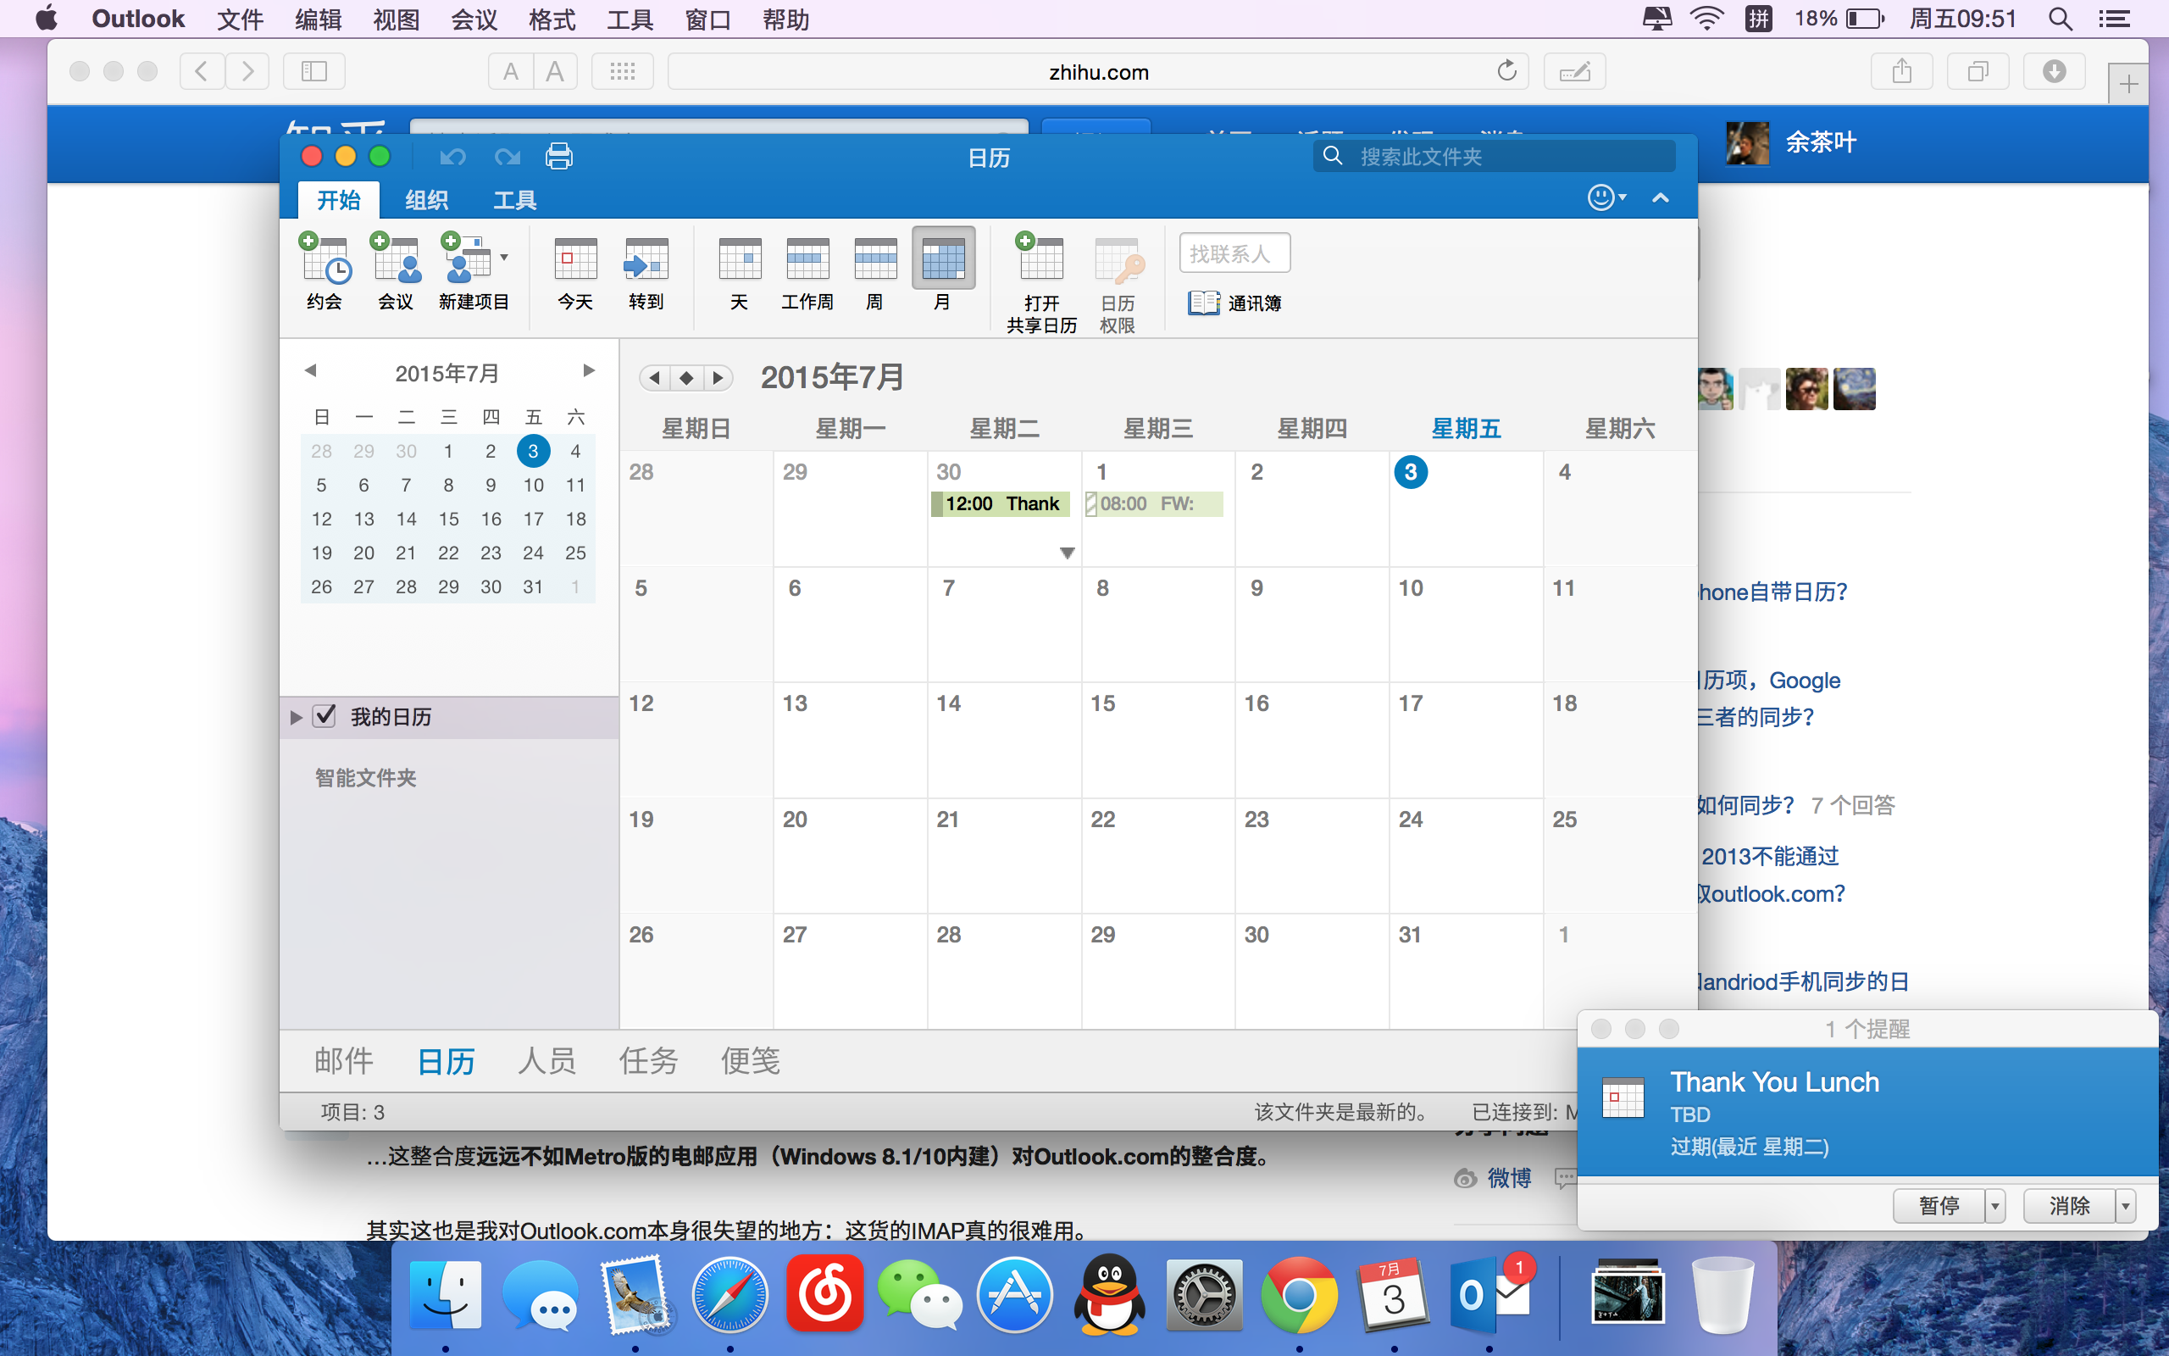Switch to 工作周 view
Viewport: 2169px width, 1356px height.
(x=807, y=273)
